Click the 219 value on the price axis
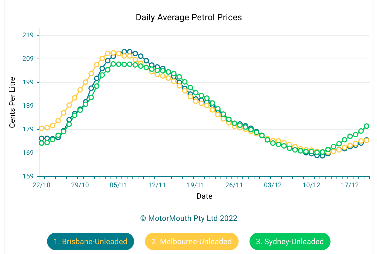Viewport: 377px width, 254px height. 28,35
